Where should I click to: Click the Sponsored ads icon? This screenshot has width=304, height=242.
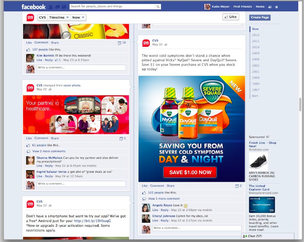[268, 137]
